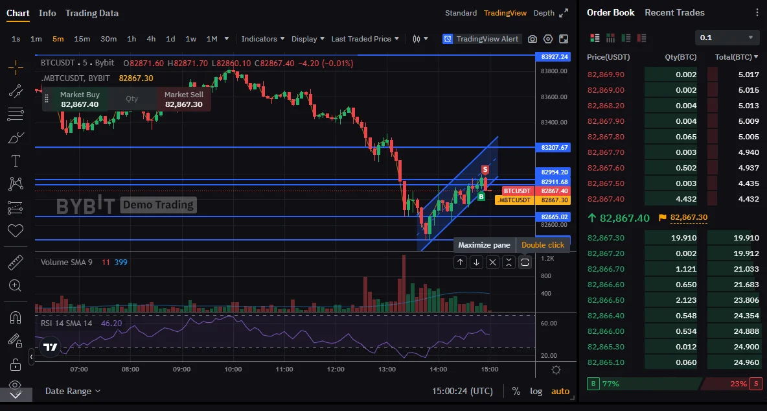
Task: Switch to the Info tab
Action: point(47,13)
